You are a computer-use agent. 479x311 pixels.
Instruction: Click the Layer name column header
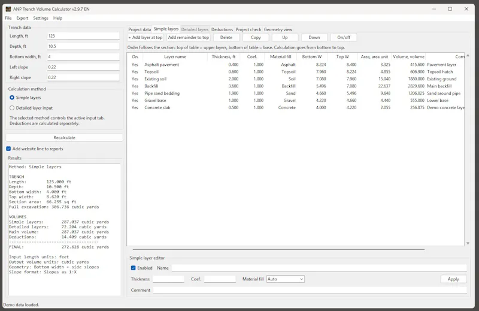coord(175,56)
